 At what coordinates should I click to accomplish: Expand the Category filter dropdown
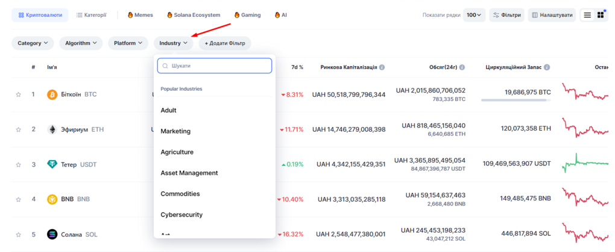tap(33, 43)
